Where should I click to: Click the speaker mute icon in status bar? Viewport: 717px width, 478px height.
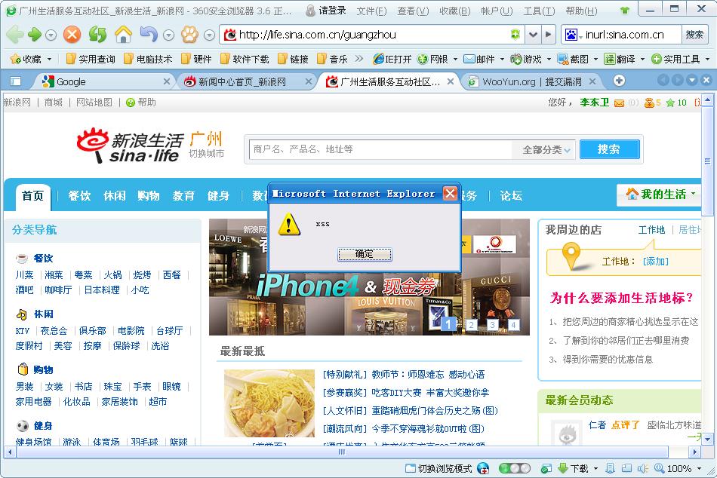coord(643,468)
